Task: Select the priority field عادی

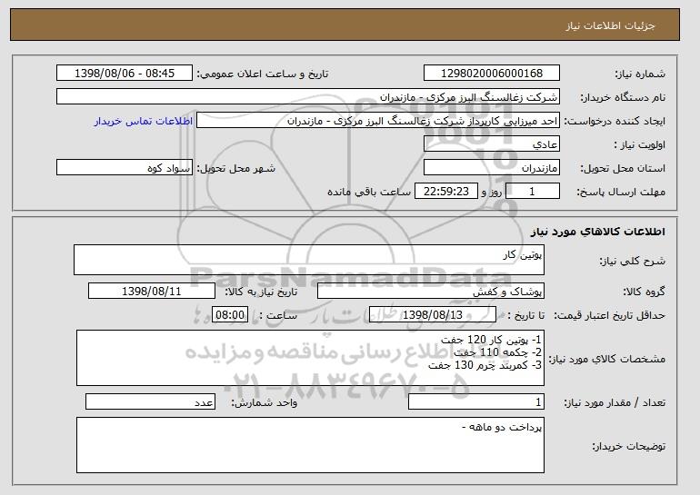Action: tap(492, 144)
